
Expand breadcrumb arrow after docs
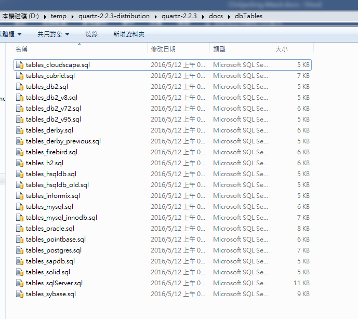point(229,17)
